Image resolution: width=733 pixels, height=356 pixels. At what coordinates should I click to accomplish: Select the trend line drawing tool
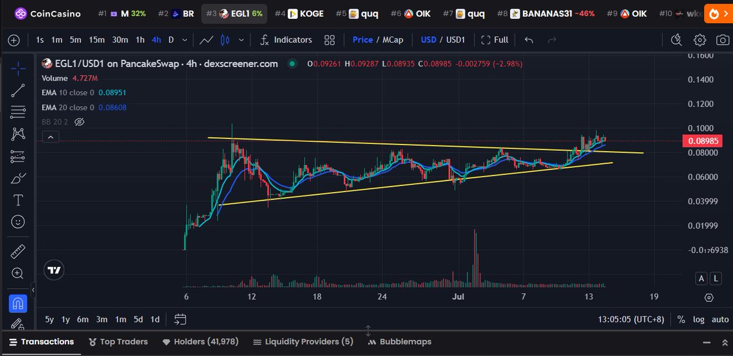click(18, 90)
